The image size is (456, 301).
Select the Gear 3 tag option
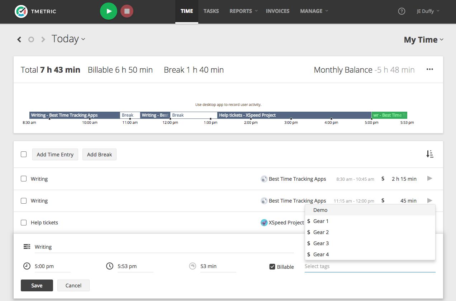point(321,243)
